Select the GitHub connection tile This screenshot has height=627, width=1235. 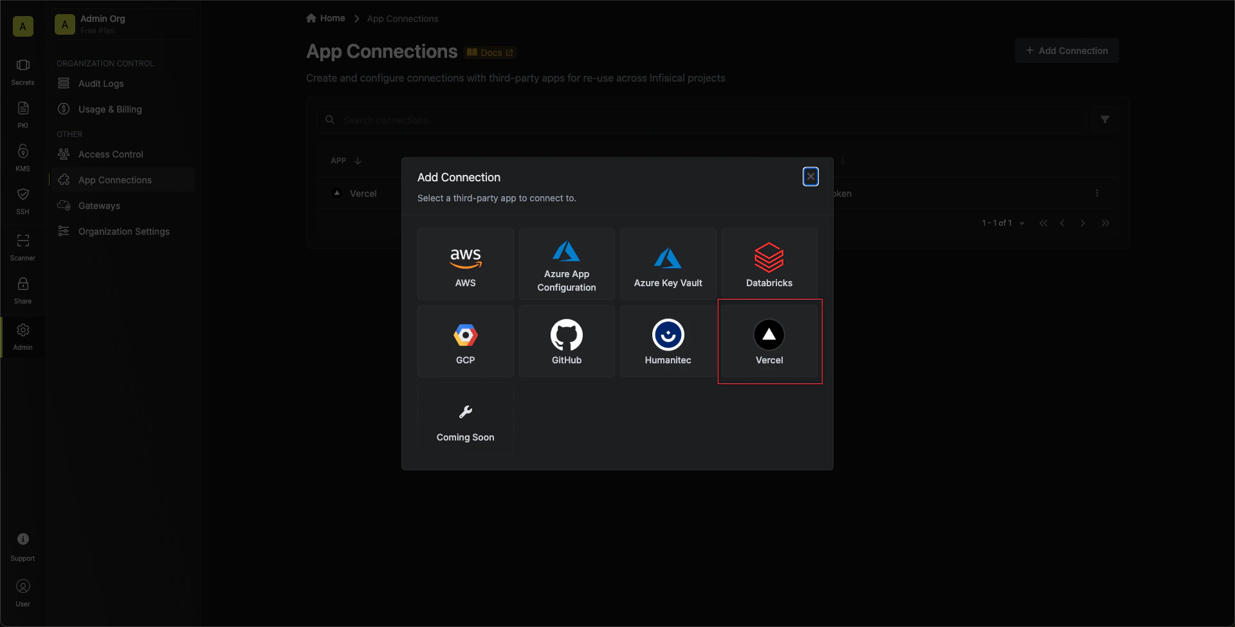coord(567,341)
